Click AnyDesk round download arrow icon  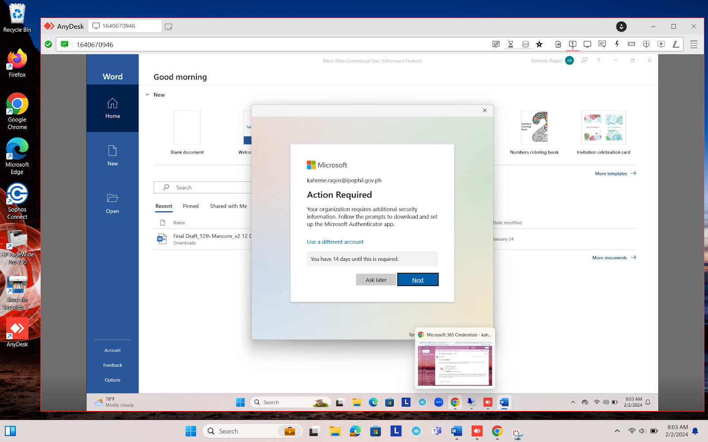pyautogui.click(x=621, y=27)
